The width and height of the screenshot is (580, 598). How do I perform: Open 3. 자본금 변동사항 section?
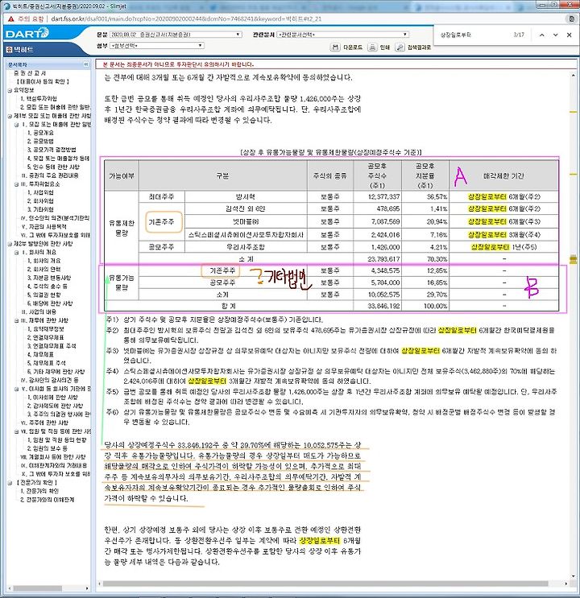(49, 278)
